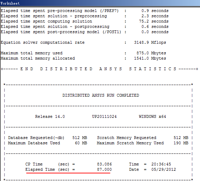
Task: Select the '1541.0 Mbytes' memory allocated value
Action: (150, 58)
